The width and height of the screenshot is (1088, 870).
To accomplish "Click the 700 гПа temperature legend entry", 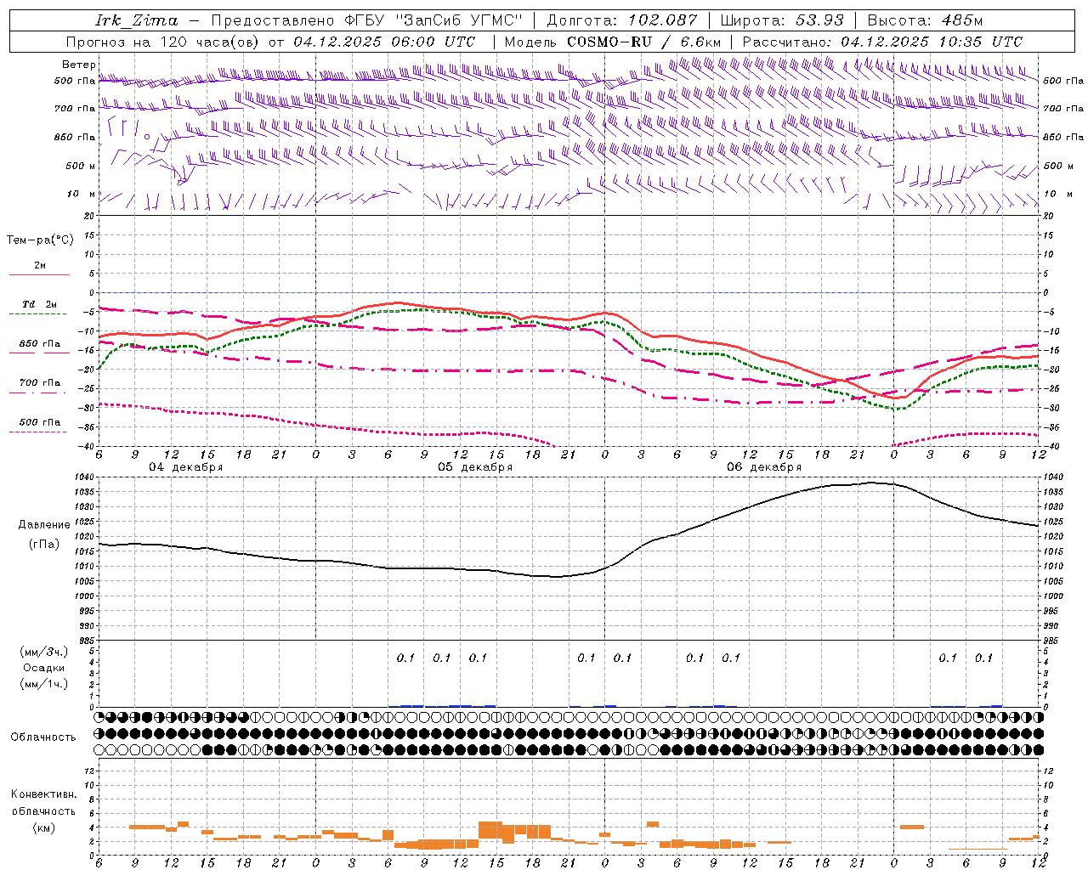I will pos(40,382).
